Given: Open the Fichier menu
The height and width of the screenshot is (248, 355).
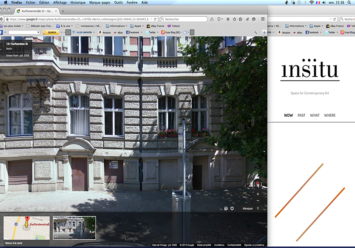Looking at the screenshot, I should 30,3.
